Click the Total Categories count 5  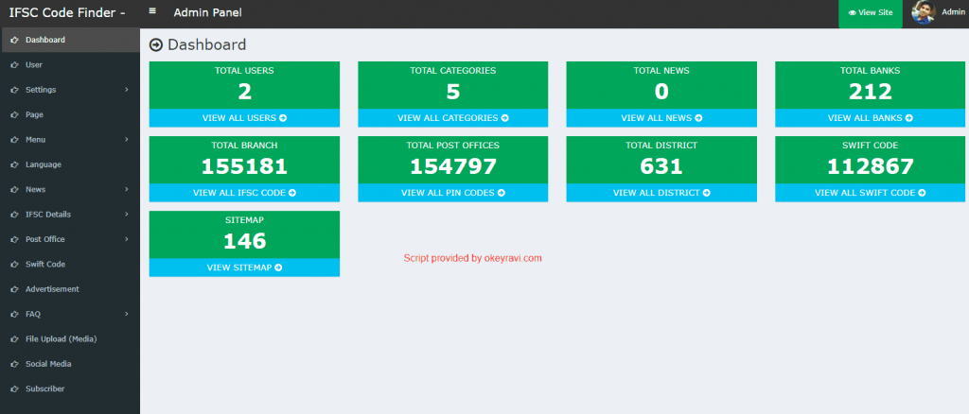click(x=453, y=92)
